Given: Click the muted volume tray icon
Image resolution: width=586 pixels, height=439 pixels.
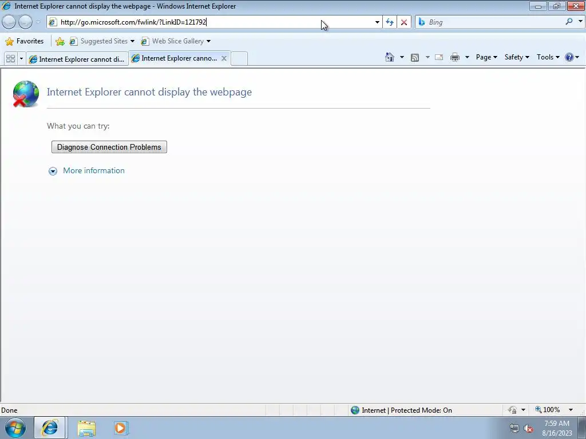Looking at the screenshot, I should coord(528,429).
